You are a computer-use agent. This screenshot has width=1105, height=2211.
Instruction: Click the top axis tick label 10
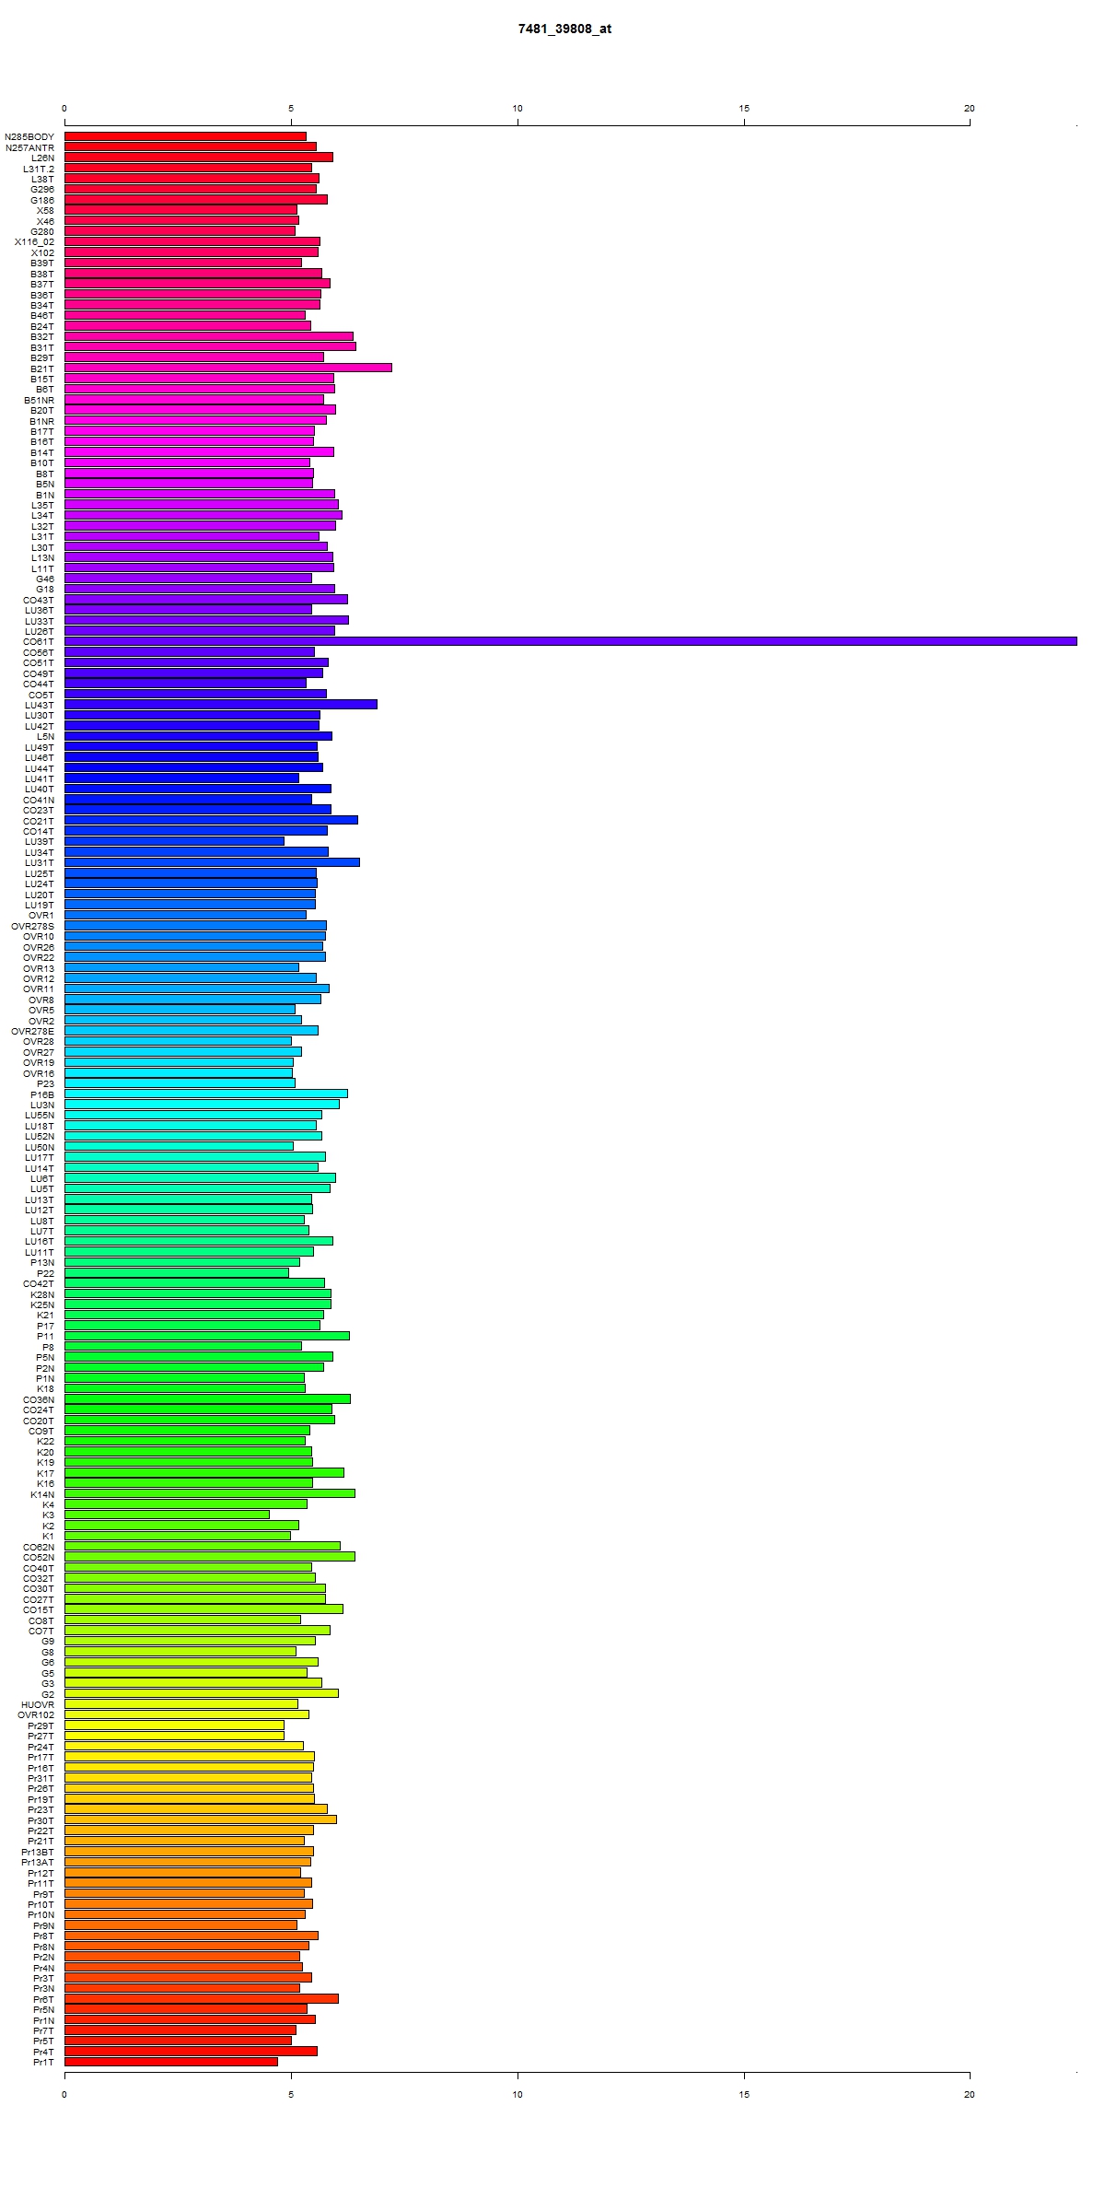(x=518, y=109)
